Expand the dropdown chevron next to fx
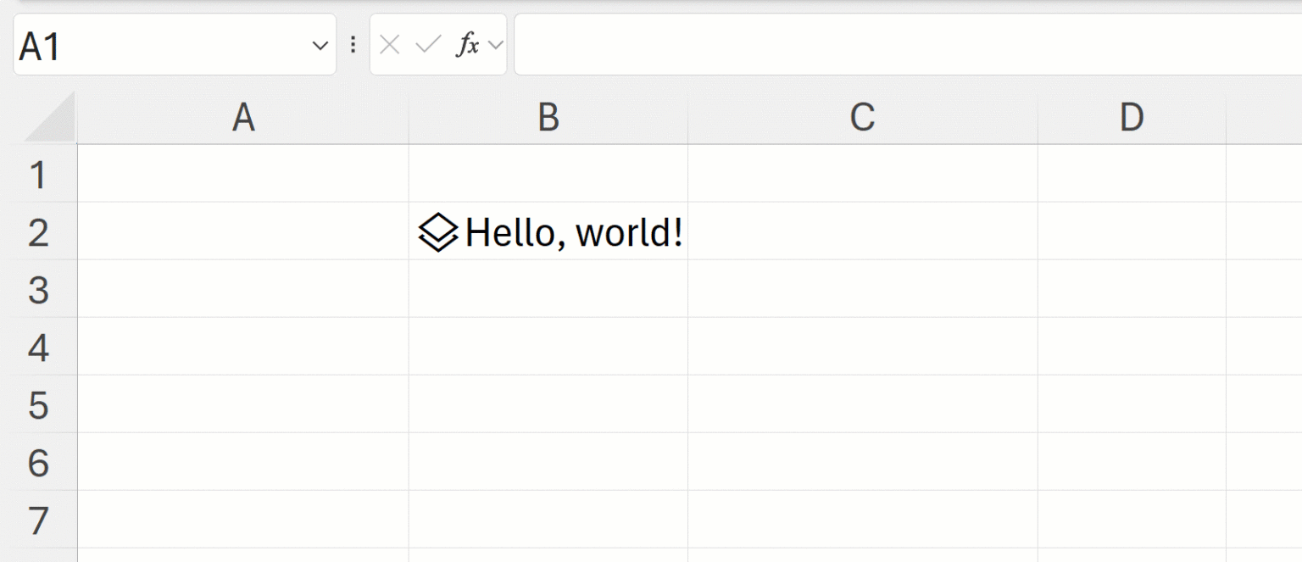Viewport: 1302px width, 562px height. [496, 45]
